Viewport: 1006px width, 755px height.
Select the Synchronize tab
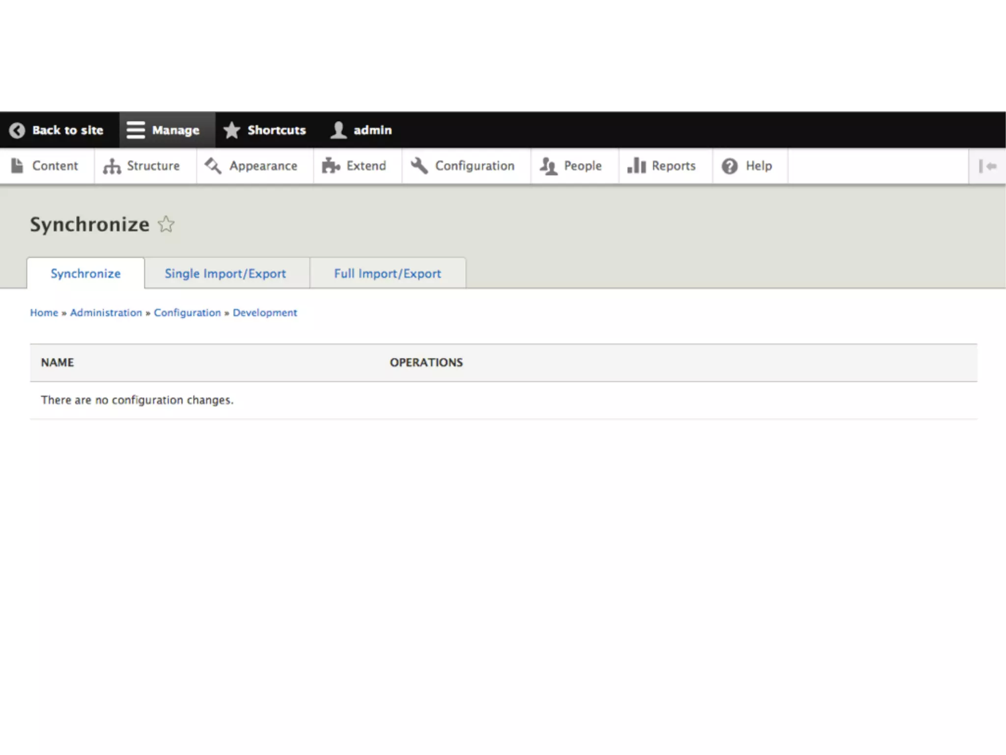click(x=85, y=274)
